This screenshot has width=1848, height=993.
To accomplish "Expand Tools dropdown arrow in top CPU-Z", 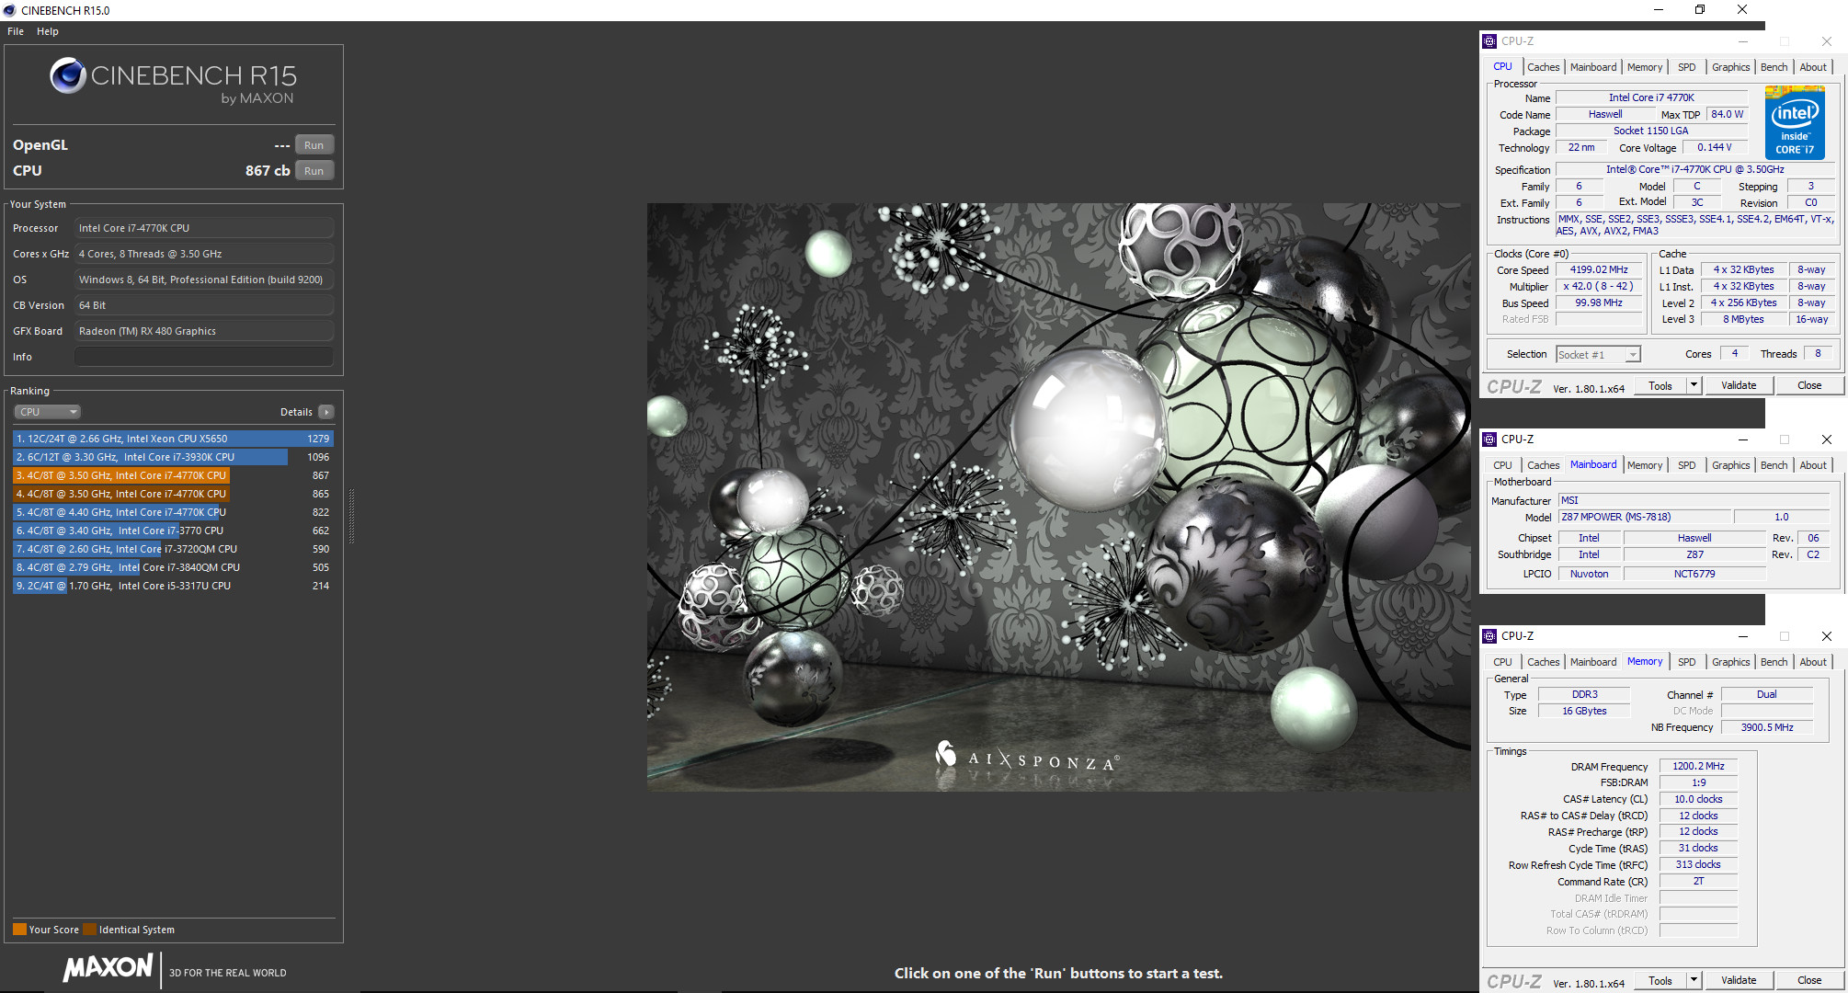I will 1694,385.
